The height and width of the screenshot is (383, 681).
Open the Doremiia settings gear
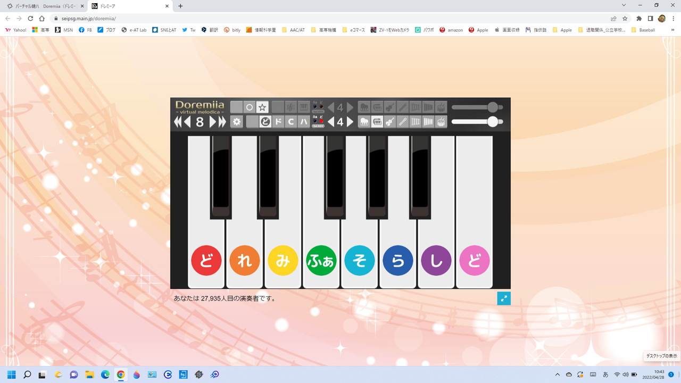[x=237, y=122]
